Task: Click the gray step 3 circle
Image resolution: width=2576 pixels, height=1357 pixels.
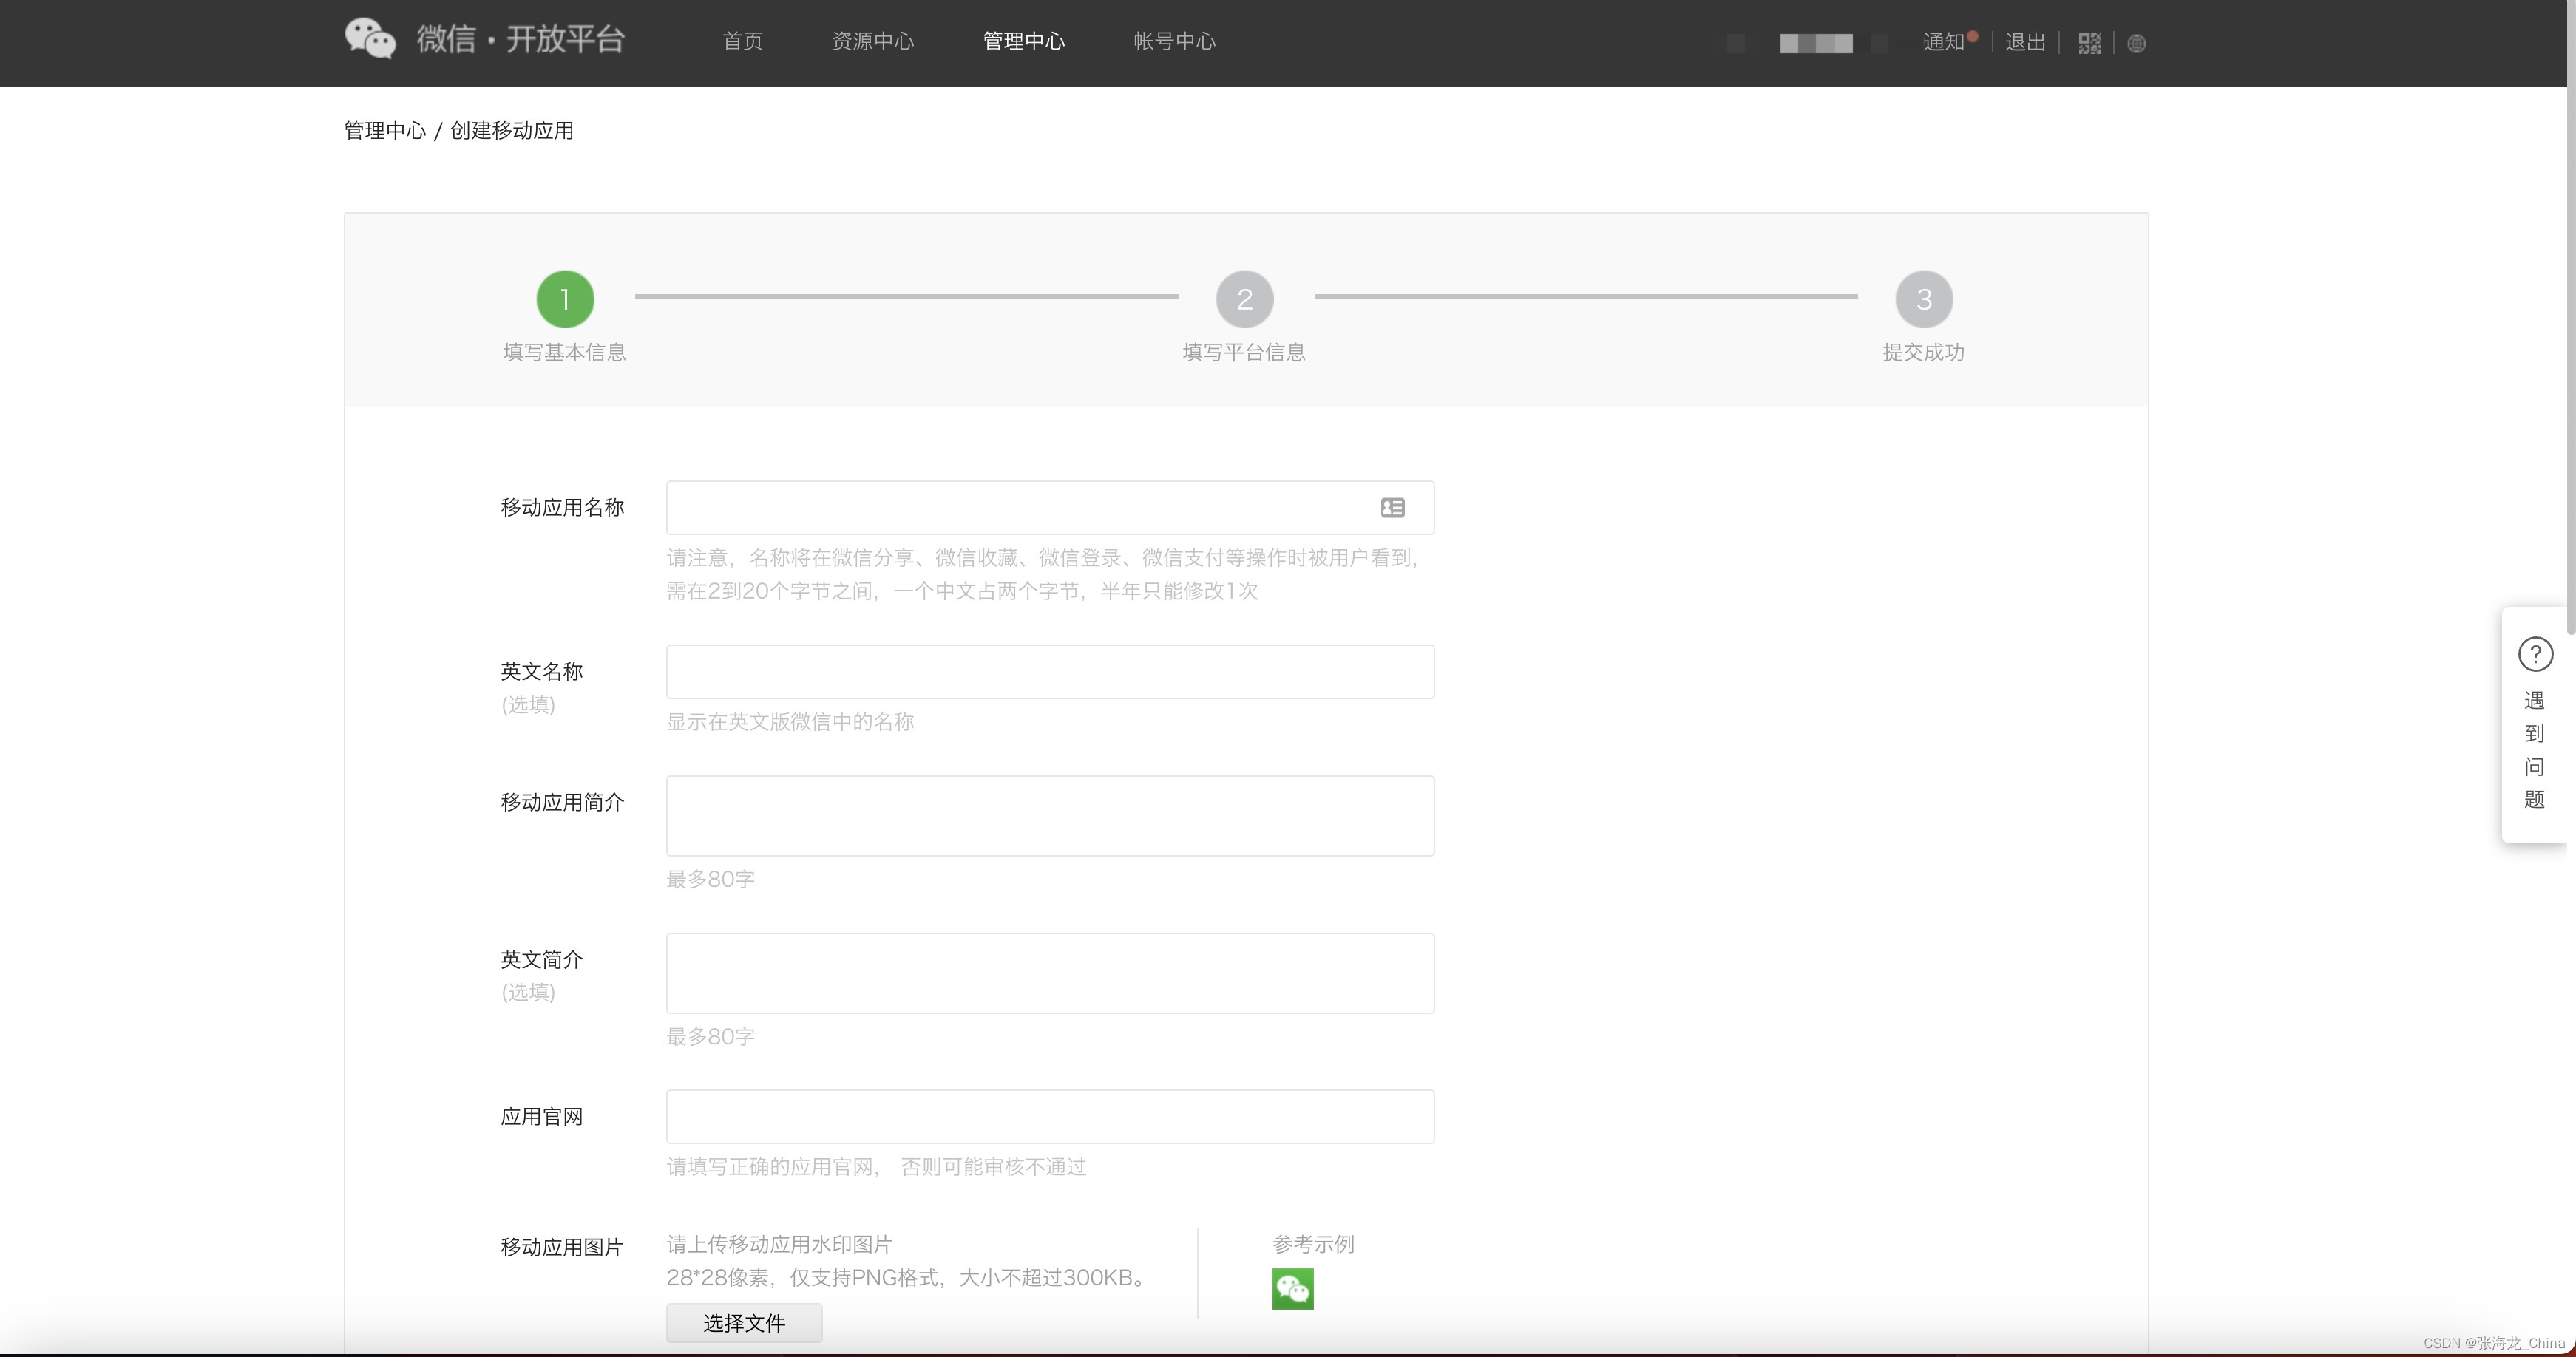Action: click(1923, 299)
